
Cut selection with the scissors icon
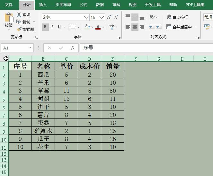tap(19, 14)
